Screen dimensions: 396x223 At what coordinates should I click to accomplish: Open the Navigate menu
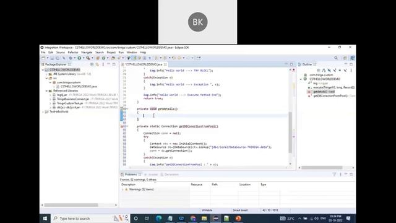click(x=87, y=52)
